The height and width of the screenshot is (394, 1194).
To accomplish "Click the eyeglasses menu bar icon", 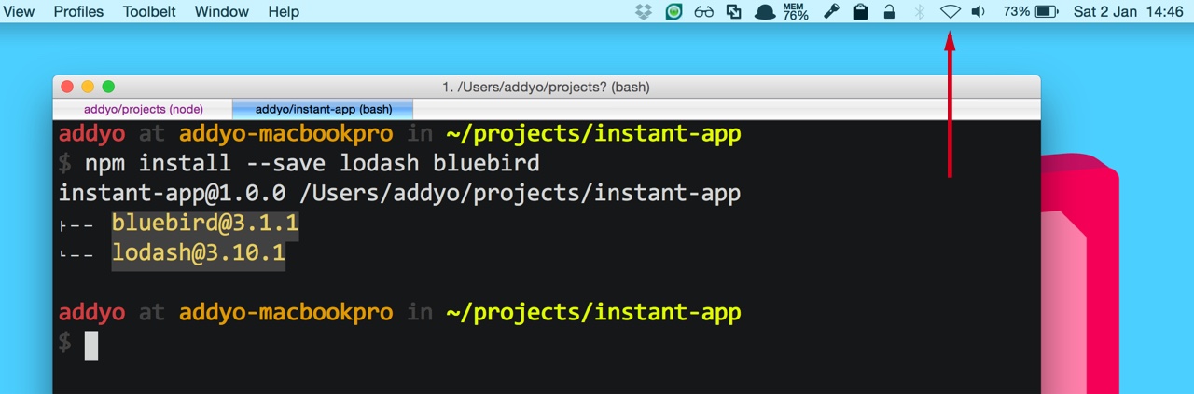I will pyautogui.click(x=704, y=12).
